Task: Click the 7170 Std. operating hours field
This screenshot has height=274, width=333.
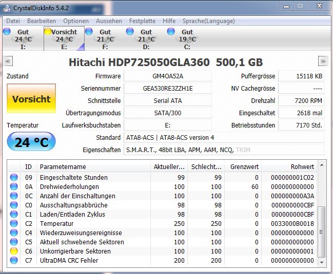Action: (301, 125)
